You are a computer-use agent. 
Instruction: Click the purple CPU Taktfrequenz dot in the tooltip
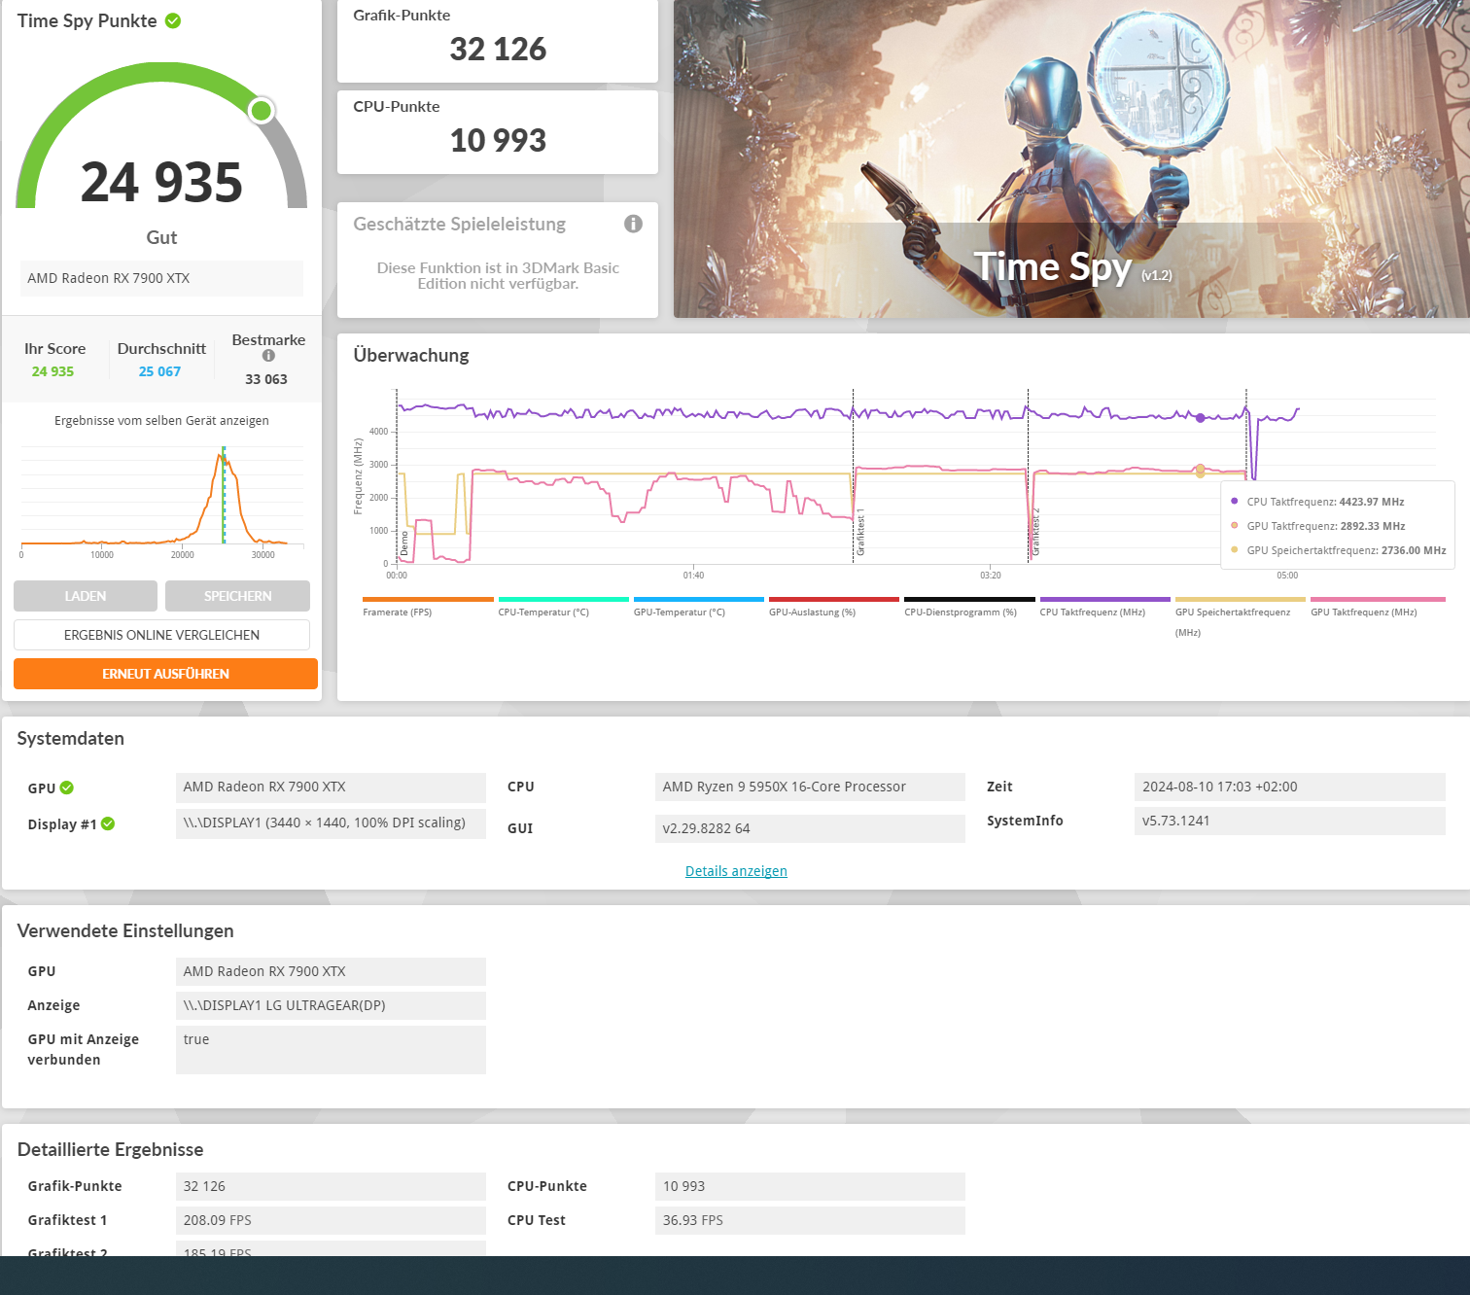coord(1235,502)
